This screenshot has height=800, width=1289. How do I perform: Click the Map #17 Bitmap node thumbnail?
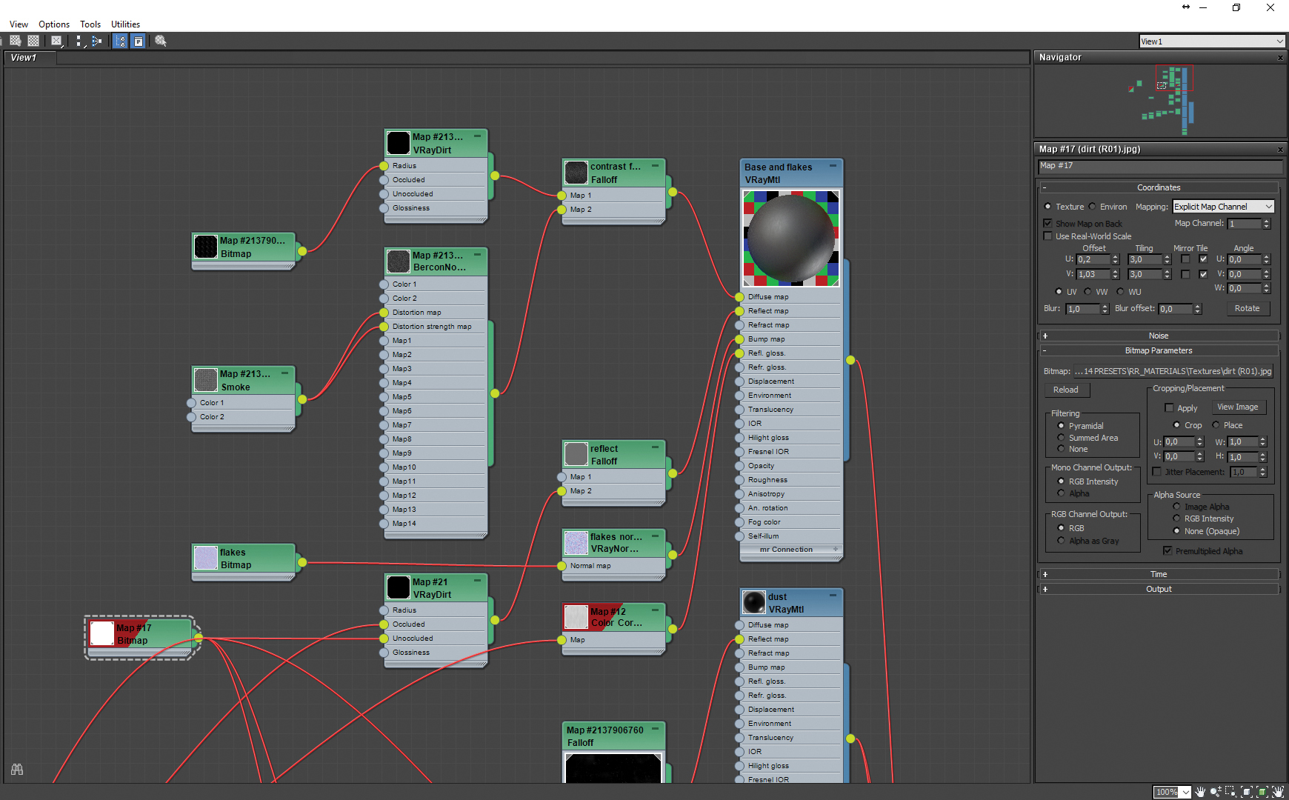[x=101, y=633]
